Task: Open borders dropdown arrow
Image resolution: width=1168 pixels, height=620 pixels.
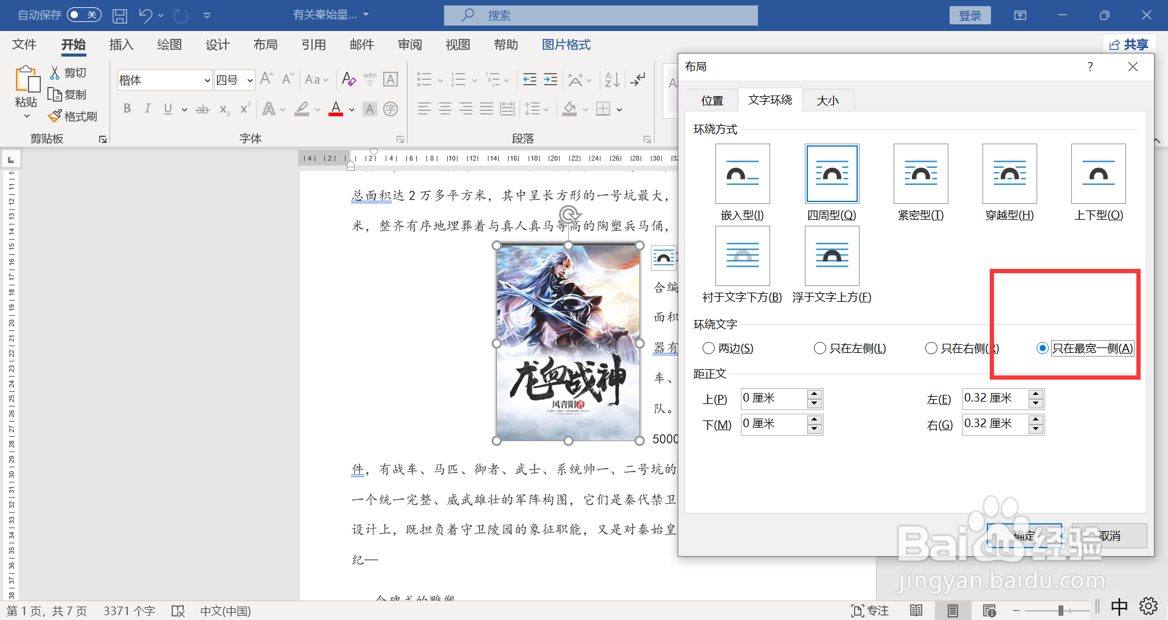Action: tap(619, 110)
